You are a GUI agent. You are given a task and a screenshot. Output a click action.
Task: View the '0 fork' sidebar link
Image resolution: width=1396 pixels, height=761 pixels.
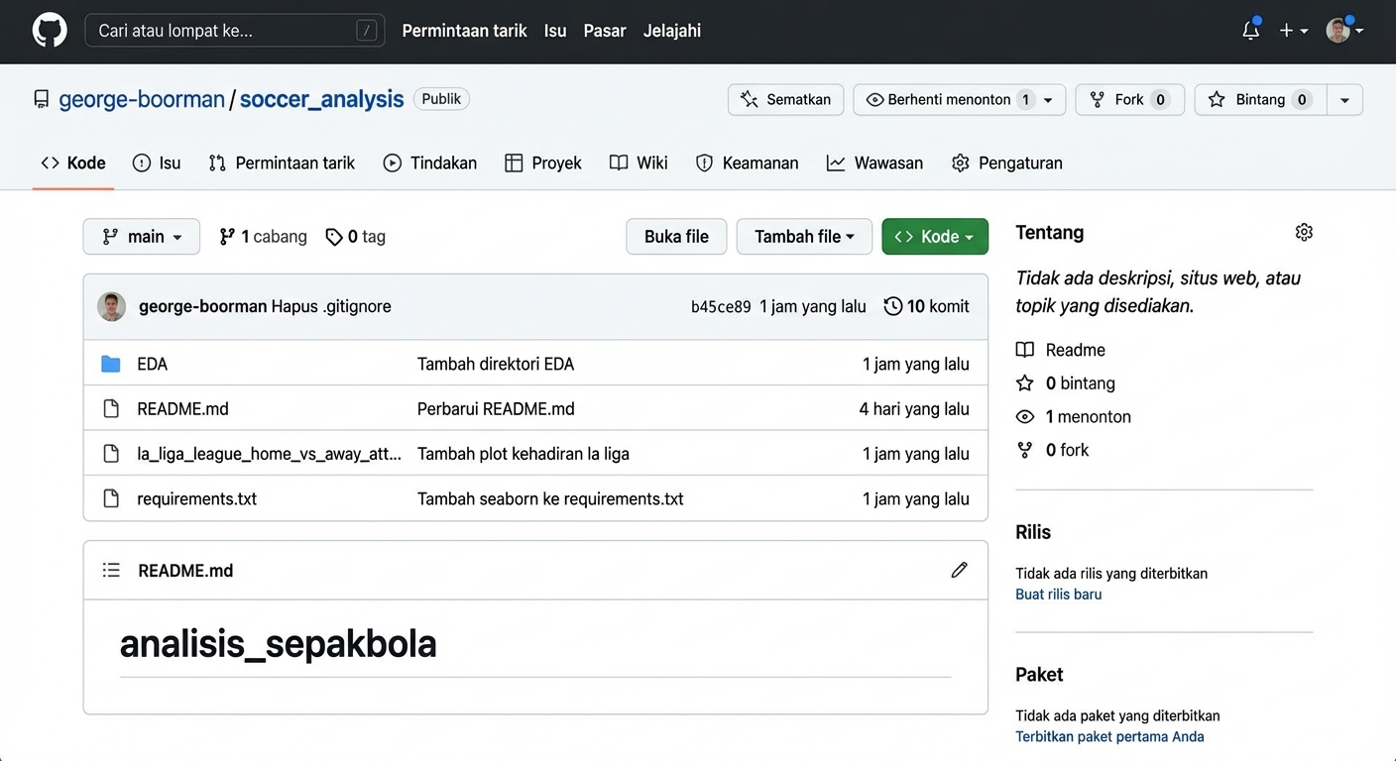tap(1053, 450)
